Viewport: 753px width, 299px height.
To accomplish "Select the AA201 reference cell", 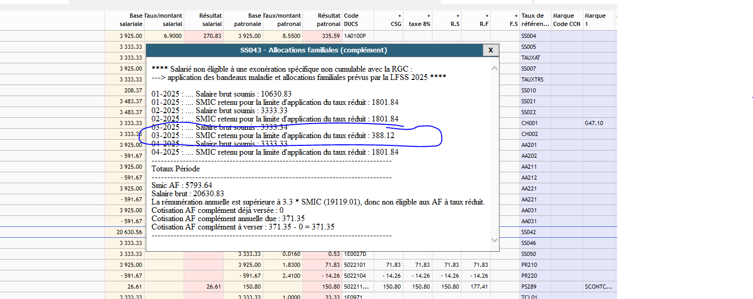I will pos(535,145).
